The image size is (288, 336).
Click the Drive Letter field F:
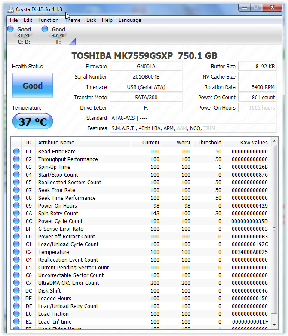click(x=146, y=107)
